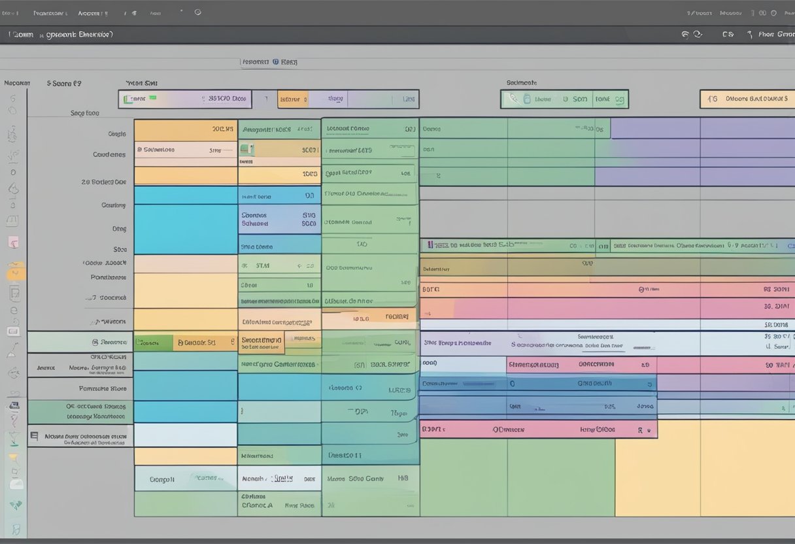The height and width of the screenshot is (544, 795).
Task: Open the third menu in top menu bar
Action: (90, 13)
